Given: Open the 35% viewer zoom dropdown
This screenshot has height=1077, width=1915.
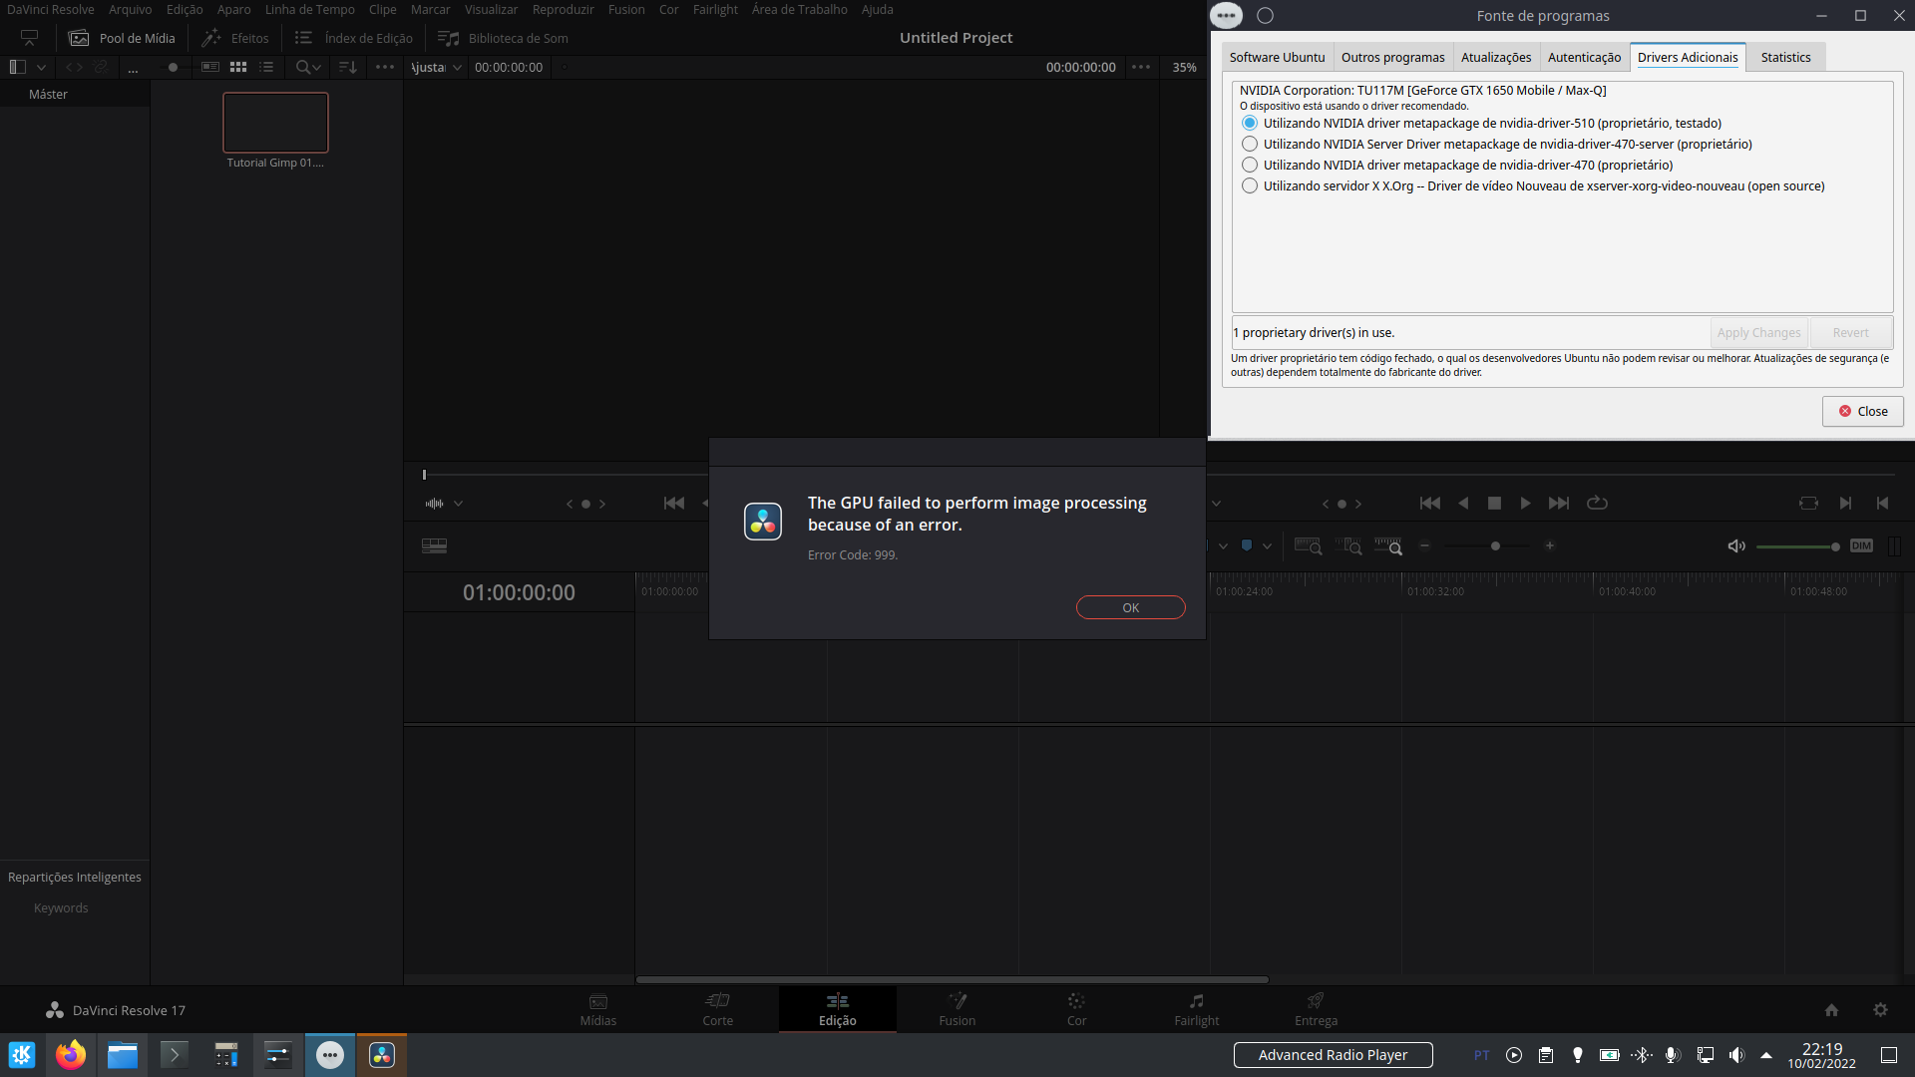Looking at the screenshot, I should pos(1184,67).
